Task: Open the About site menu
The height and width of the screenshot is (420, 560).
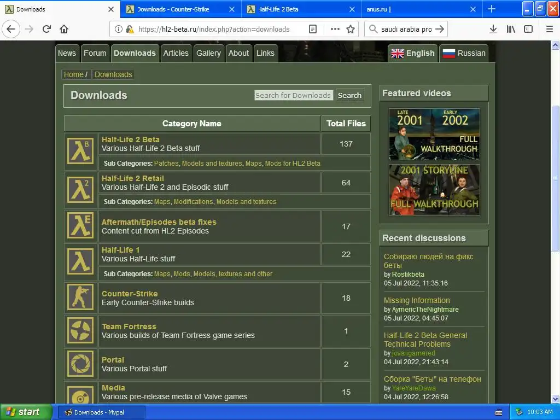Action: pyautogui.click(x=238, y=53)
